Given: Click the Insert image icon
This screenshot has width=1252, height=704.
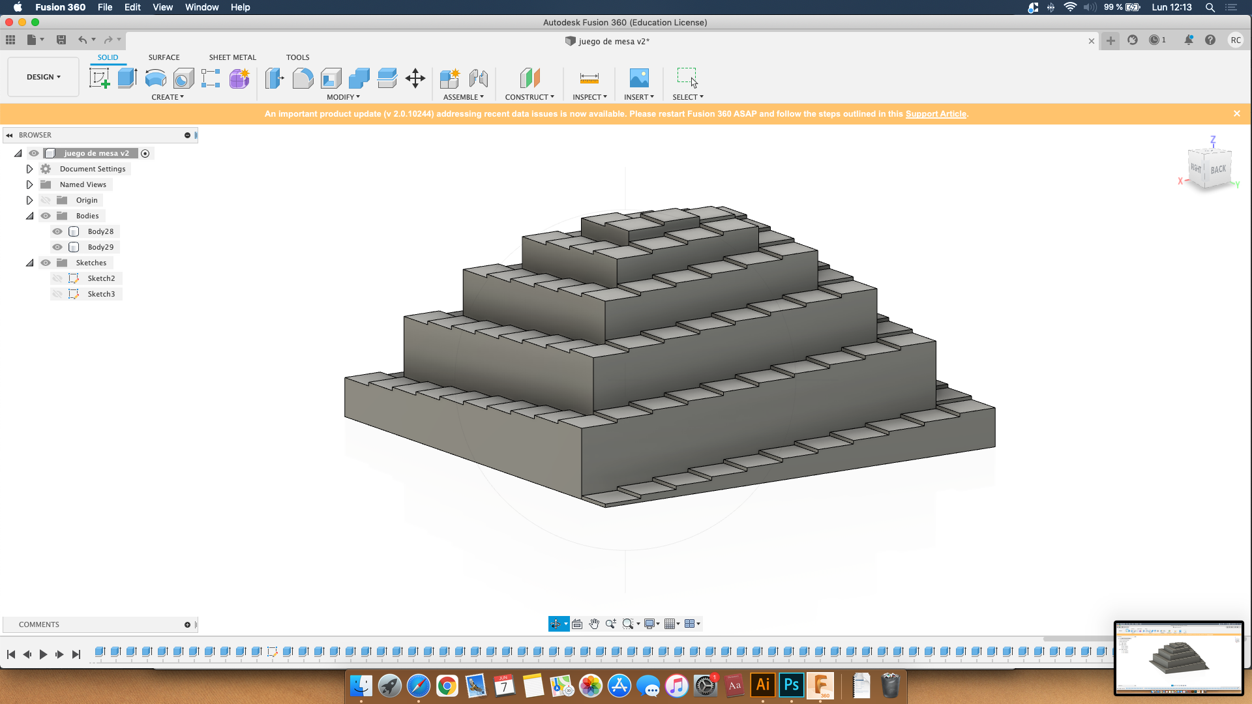Looking at the screenshot, I should coord(638,78).
